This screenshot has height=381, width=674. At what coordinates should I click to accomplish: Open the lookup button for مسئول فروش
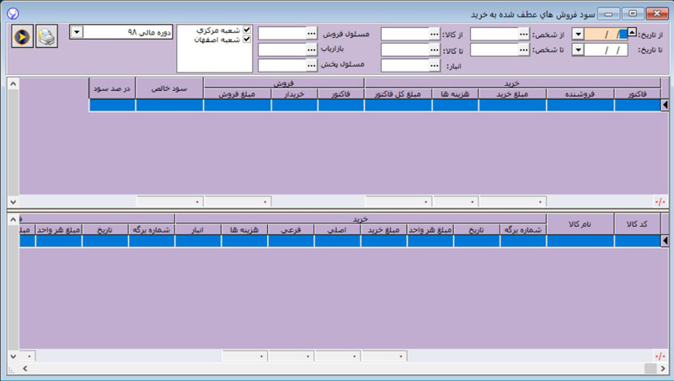[x=312, y=34]
